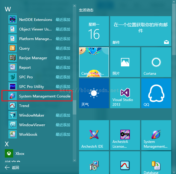Open the green Xbox app icon
The width and height of the screenshot is (176, 174).
(x=9, y=153)
